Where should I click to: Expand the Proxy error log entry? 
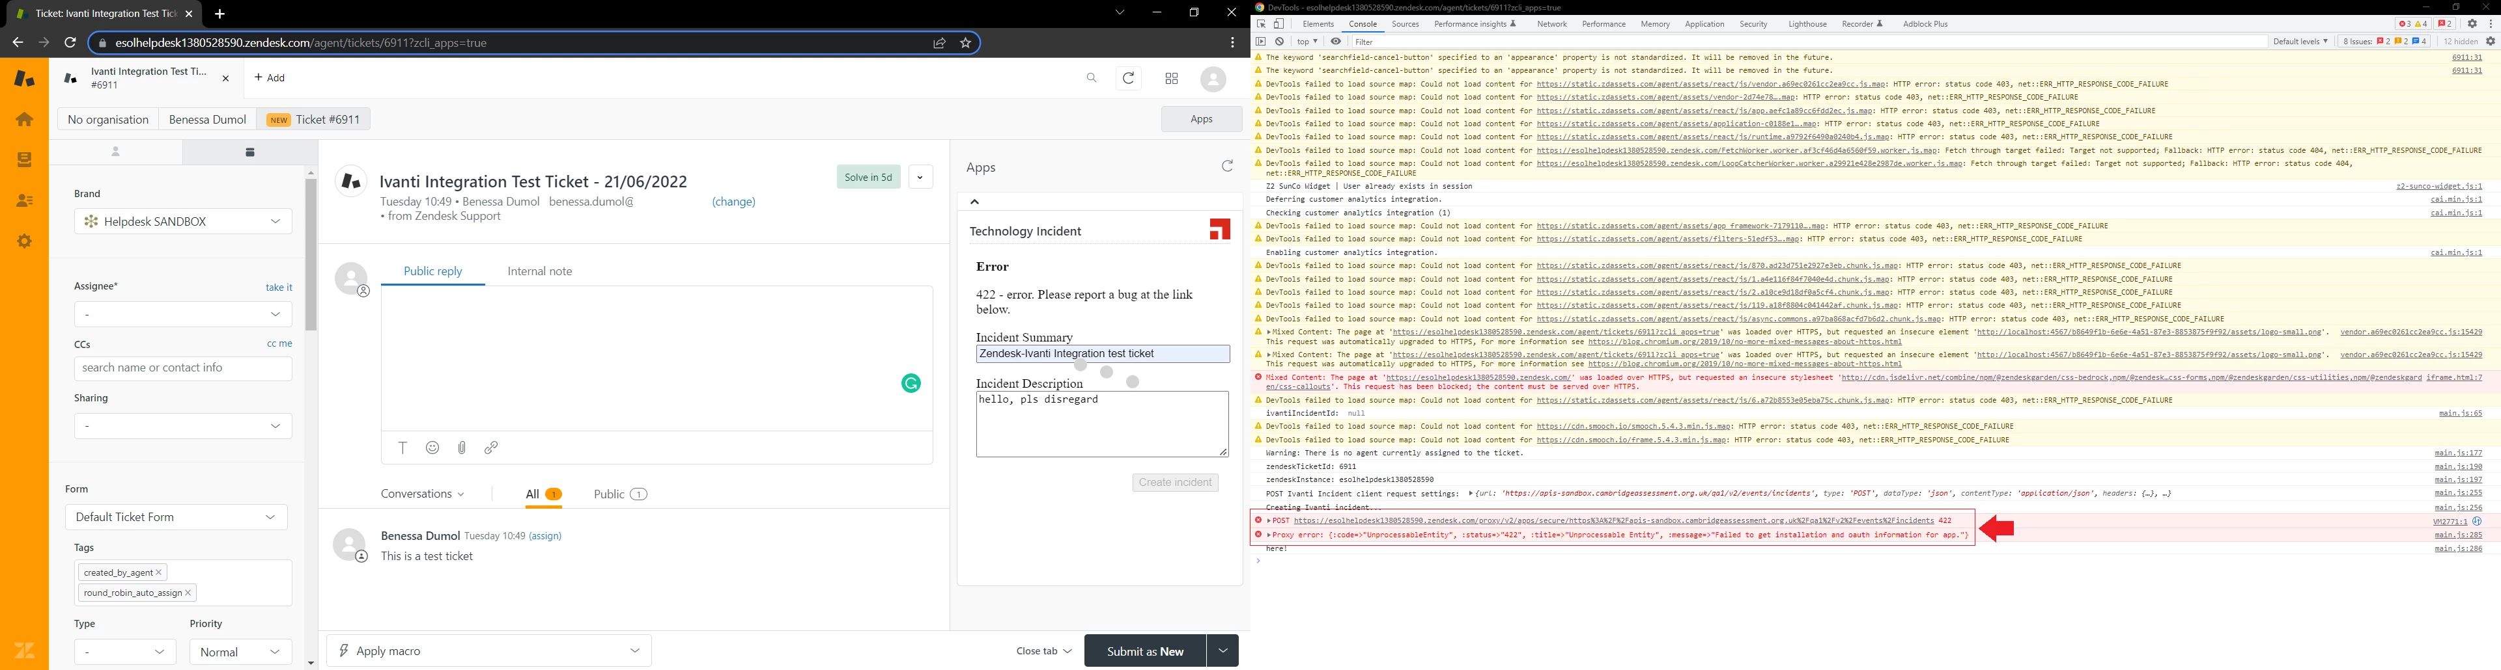coord(1270,535)
